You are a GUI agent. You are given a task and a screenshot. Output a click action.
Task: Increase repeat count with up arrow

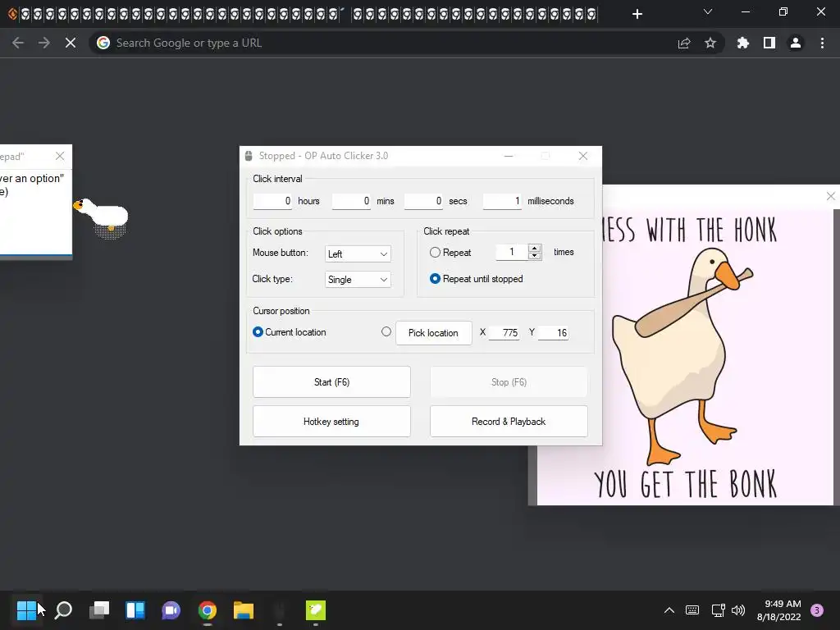(x=535, y=248)
